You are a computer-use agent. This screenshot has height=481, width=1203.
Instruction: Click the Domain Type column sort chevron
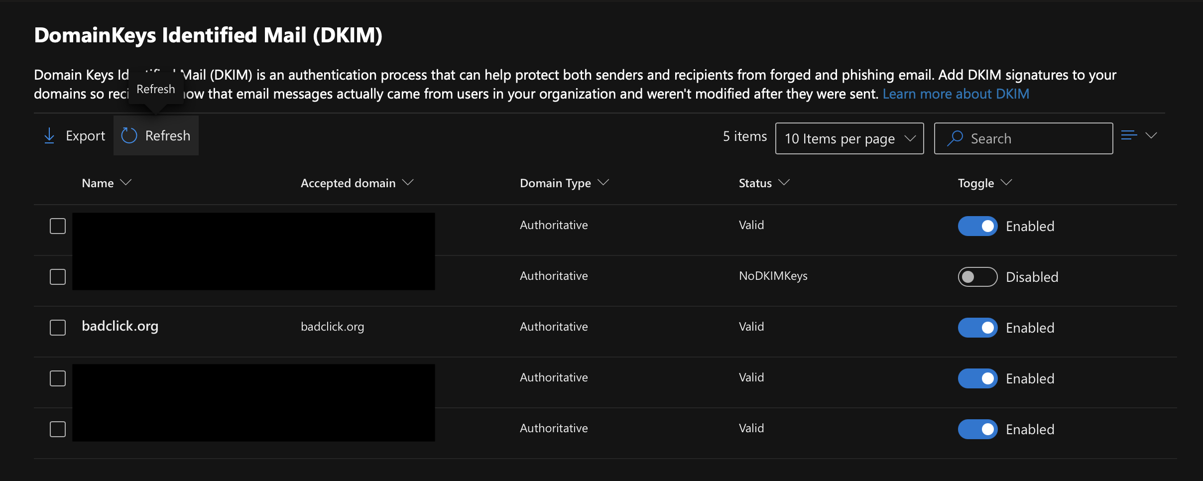click(x=603, y=183)
